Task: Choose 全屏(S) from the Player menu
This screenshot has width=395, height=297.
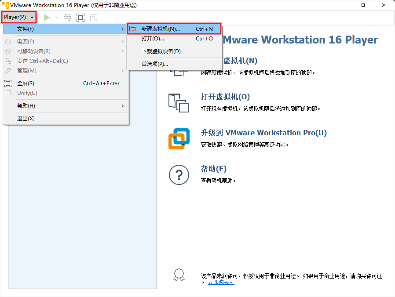Action: (65, 83)
